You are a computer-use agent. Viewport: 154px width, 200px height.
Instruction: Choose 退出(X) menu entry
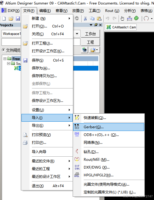47,186
